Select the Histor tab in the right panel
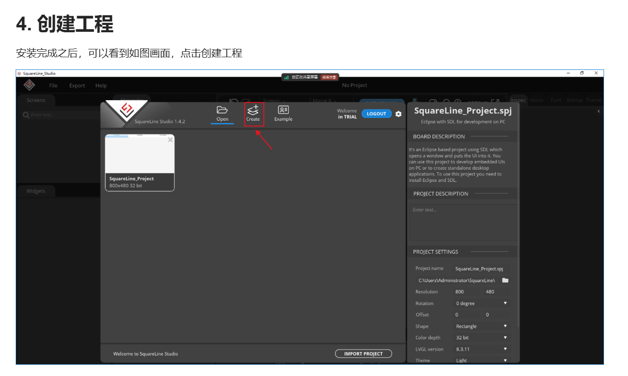This screenshot has height=376, width=628. 536,100
